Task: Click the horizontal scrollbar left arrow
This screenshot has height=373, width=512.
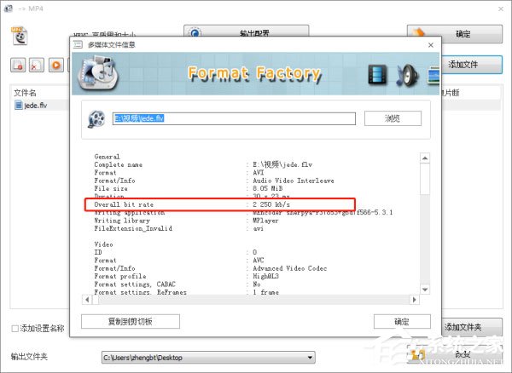Action: (87, 300)
